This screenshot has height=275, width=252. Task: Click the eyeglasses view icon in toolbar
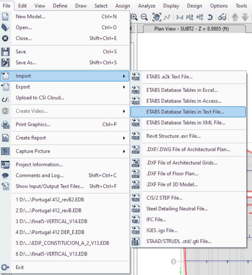pyautogui.click(x=222, y=17)
